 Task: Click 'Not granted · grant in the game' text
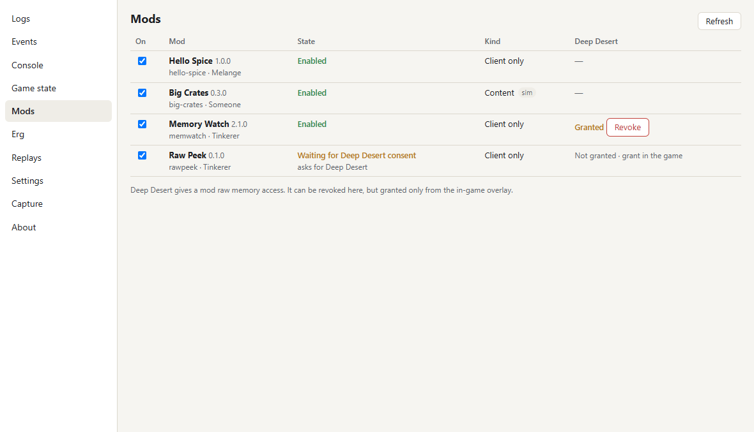629,156
